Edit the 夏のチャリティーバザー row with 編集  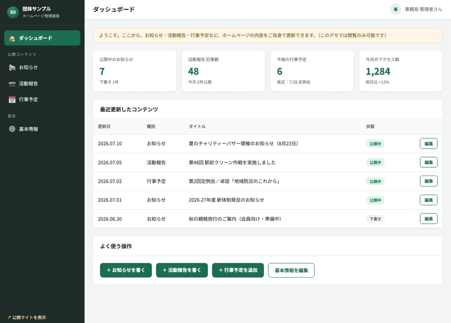click(x=428, y=143)
